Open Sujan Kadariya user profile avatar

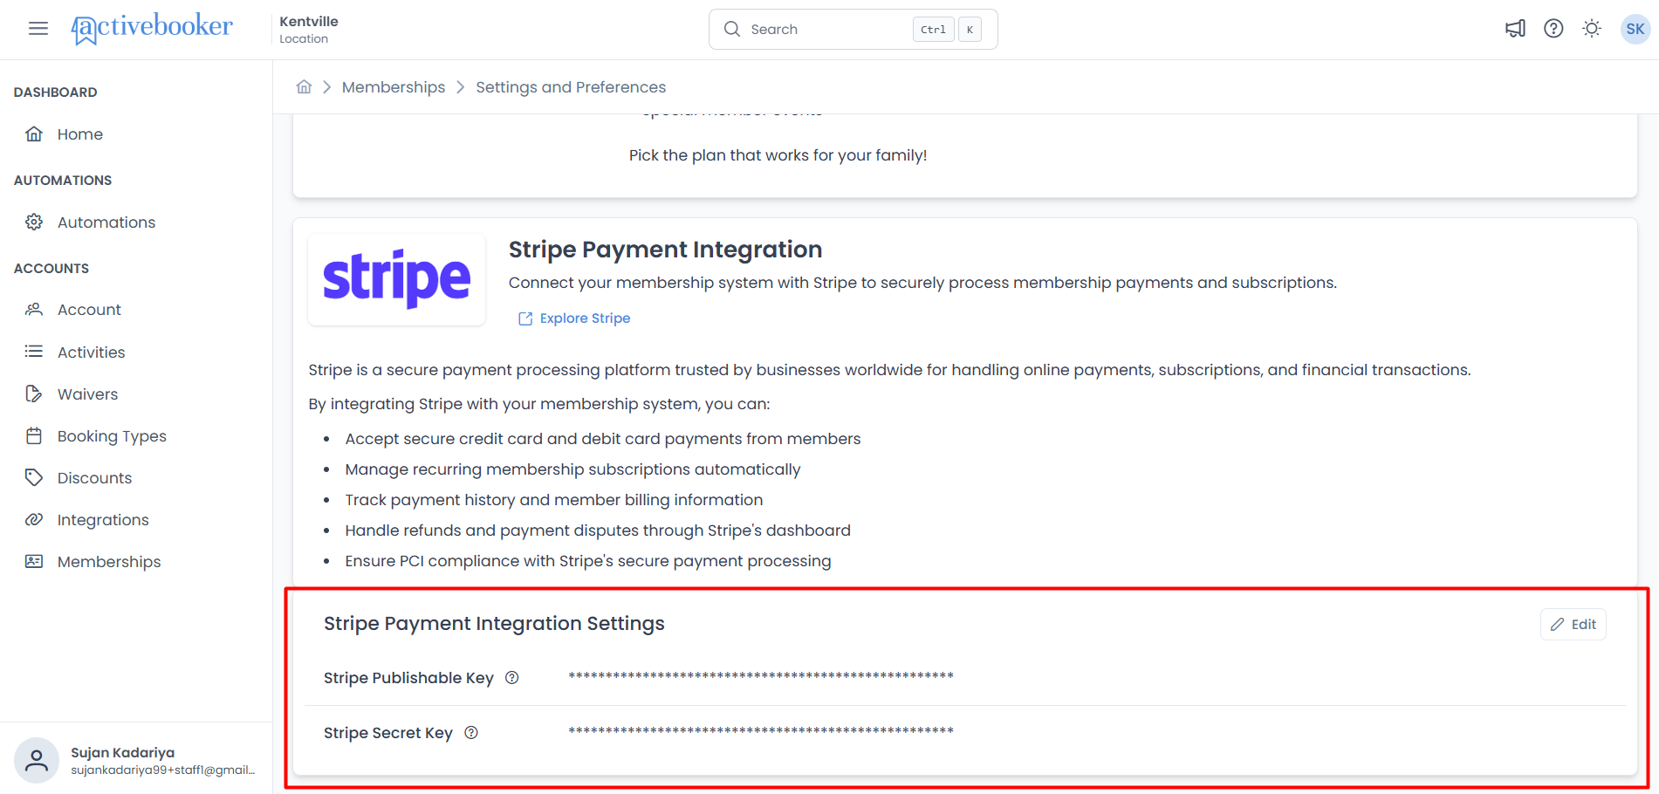(x=37, y=760)
